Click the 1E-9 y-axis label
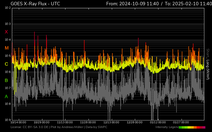This screenshot has height=132, width=212. click(x=8, y=120)
